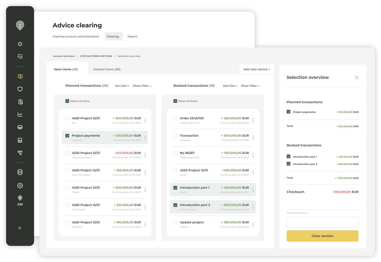Uncheck the Project payments transaction
The height and width of the screenshot is (262, 381).
67,136
